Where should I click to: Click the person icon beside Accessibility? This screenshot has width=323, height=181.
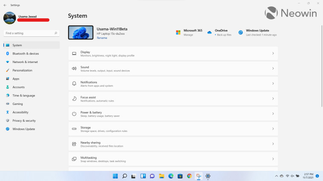[x=8, y=112]
